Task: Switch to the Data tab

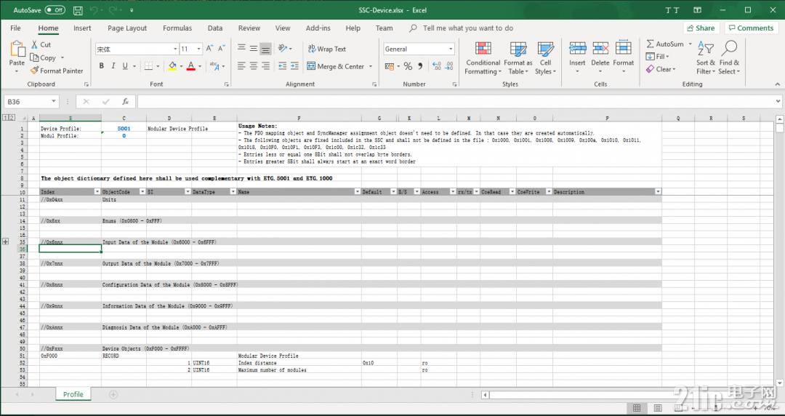Action: [215, 28]
